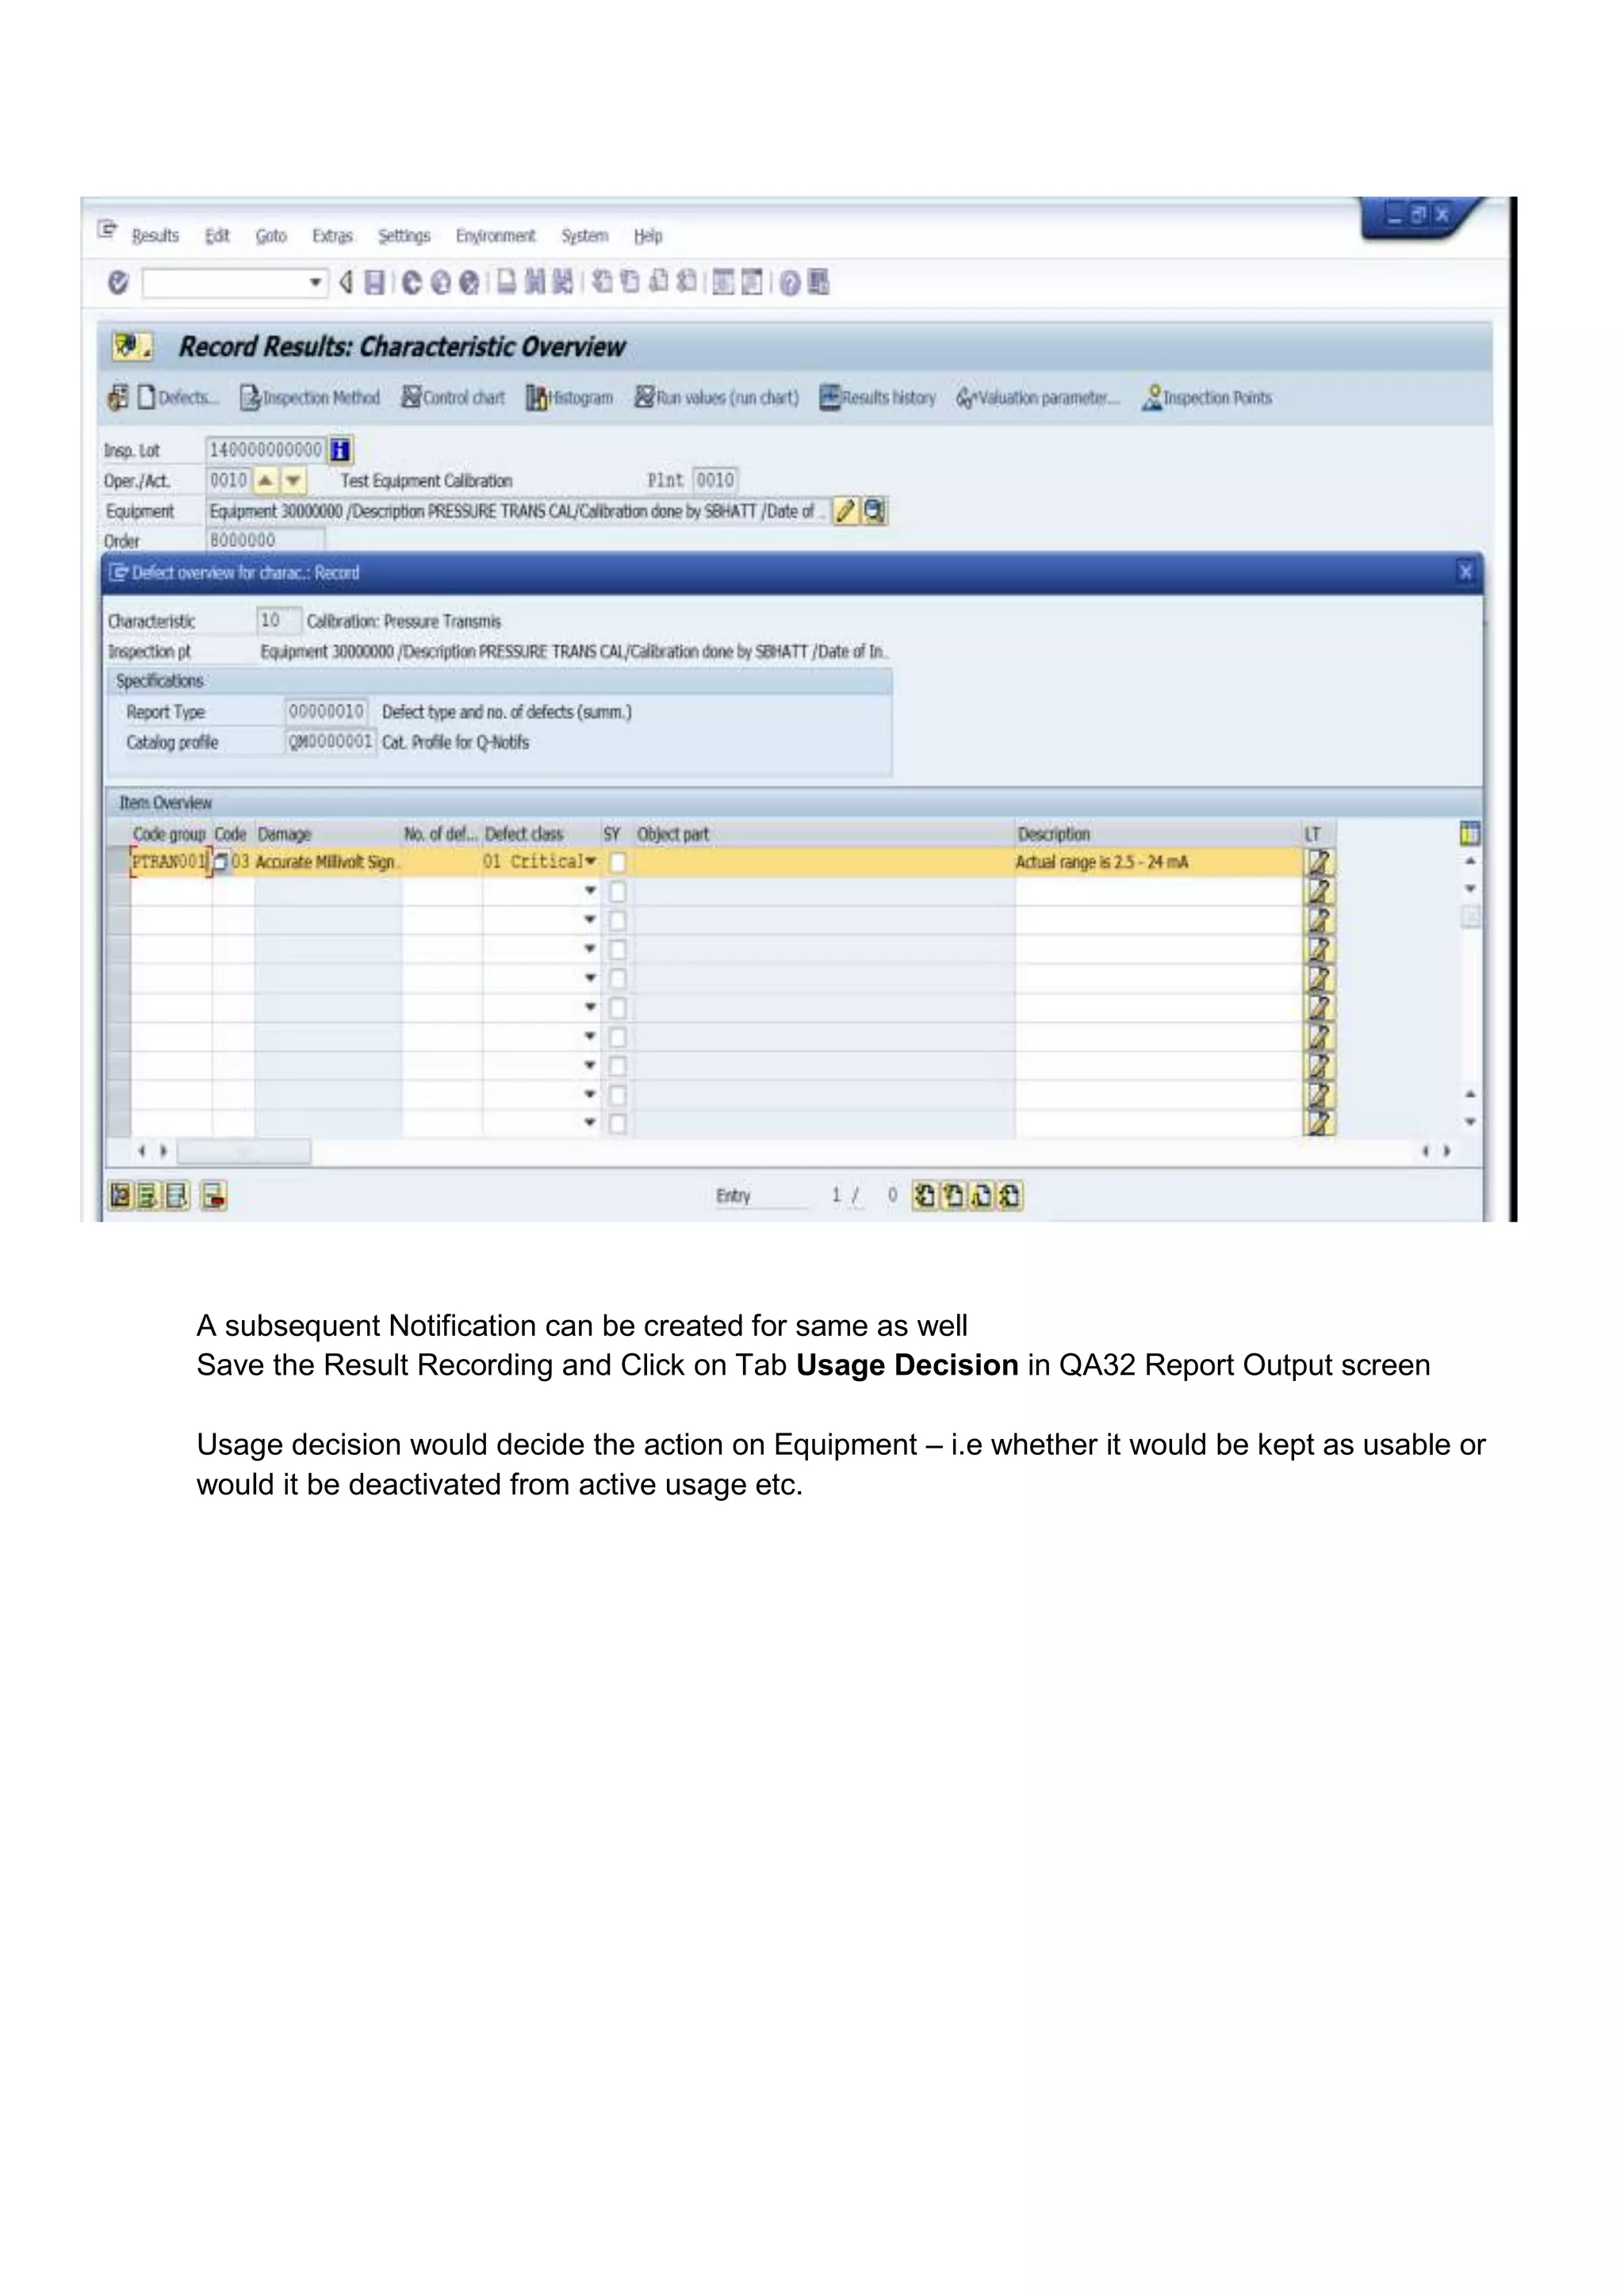The height and width of the screenshot is (2296, 1624).
Task: Click the green Back arrow icon
Action: [x=411, y=283]
